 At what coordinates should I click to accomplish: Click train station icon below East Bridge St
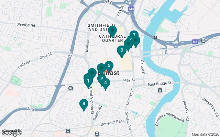(x=160, y=90)
